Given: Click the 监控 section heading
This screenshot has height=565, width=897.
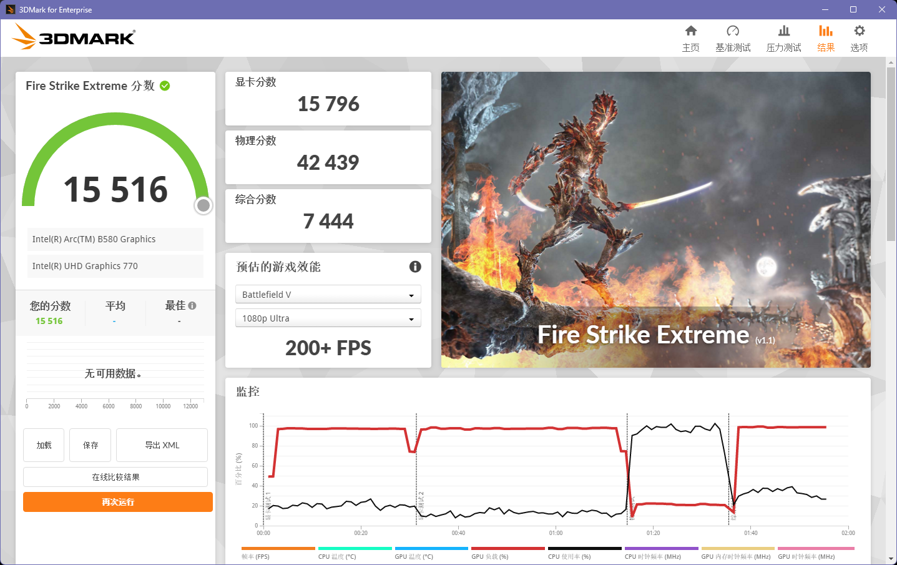Looking at the screenshot, I should click(248, 391).
